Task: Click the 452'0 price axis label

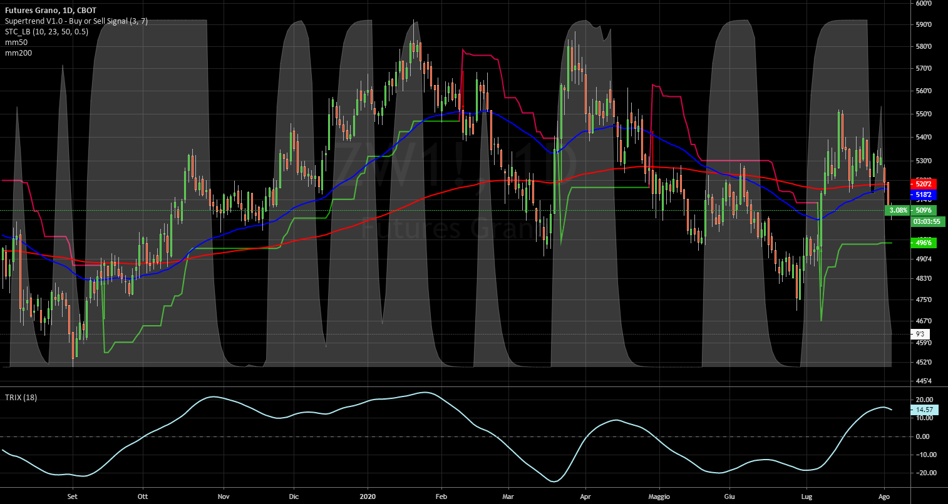Action: 924,362
